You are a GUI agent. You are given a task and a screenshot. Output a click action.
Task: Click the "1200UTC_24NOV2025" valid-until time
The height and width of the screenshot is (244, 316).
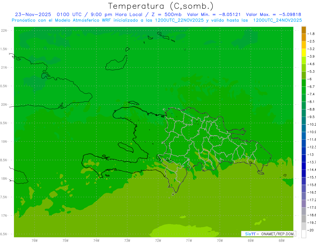click(x=277, y=20)
